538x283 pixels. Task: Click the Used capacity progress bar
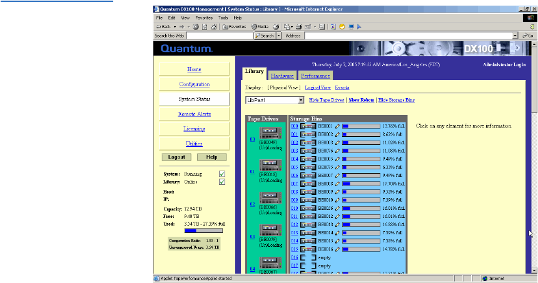(203, 231)
